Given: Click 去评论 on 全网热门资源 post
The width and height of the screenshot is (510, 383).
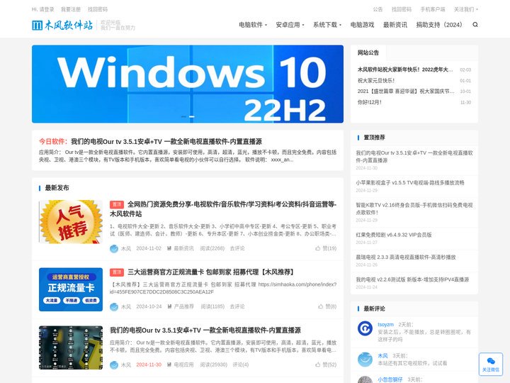Looking at the screenshot, I should [237, 248].
